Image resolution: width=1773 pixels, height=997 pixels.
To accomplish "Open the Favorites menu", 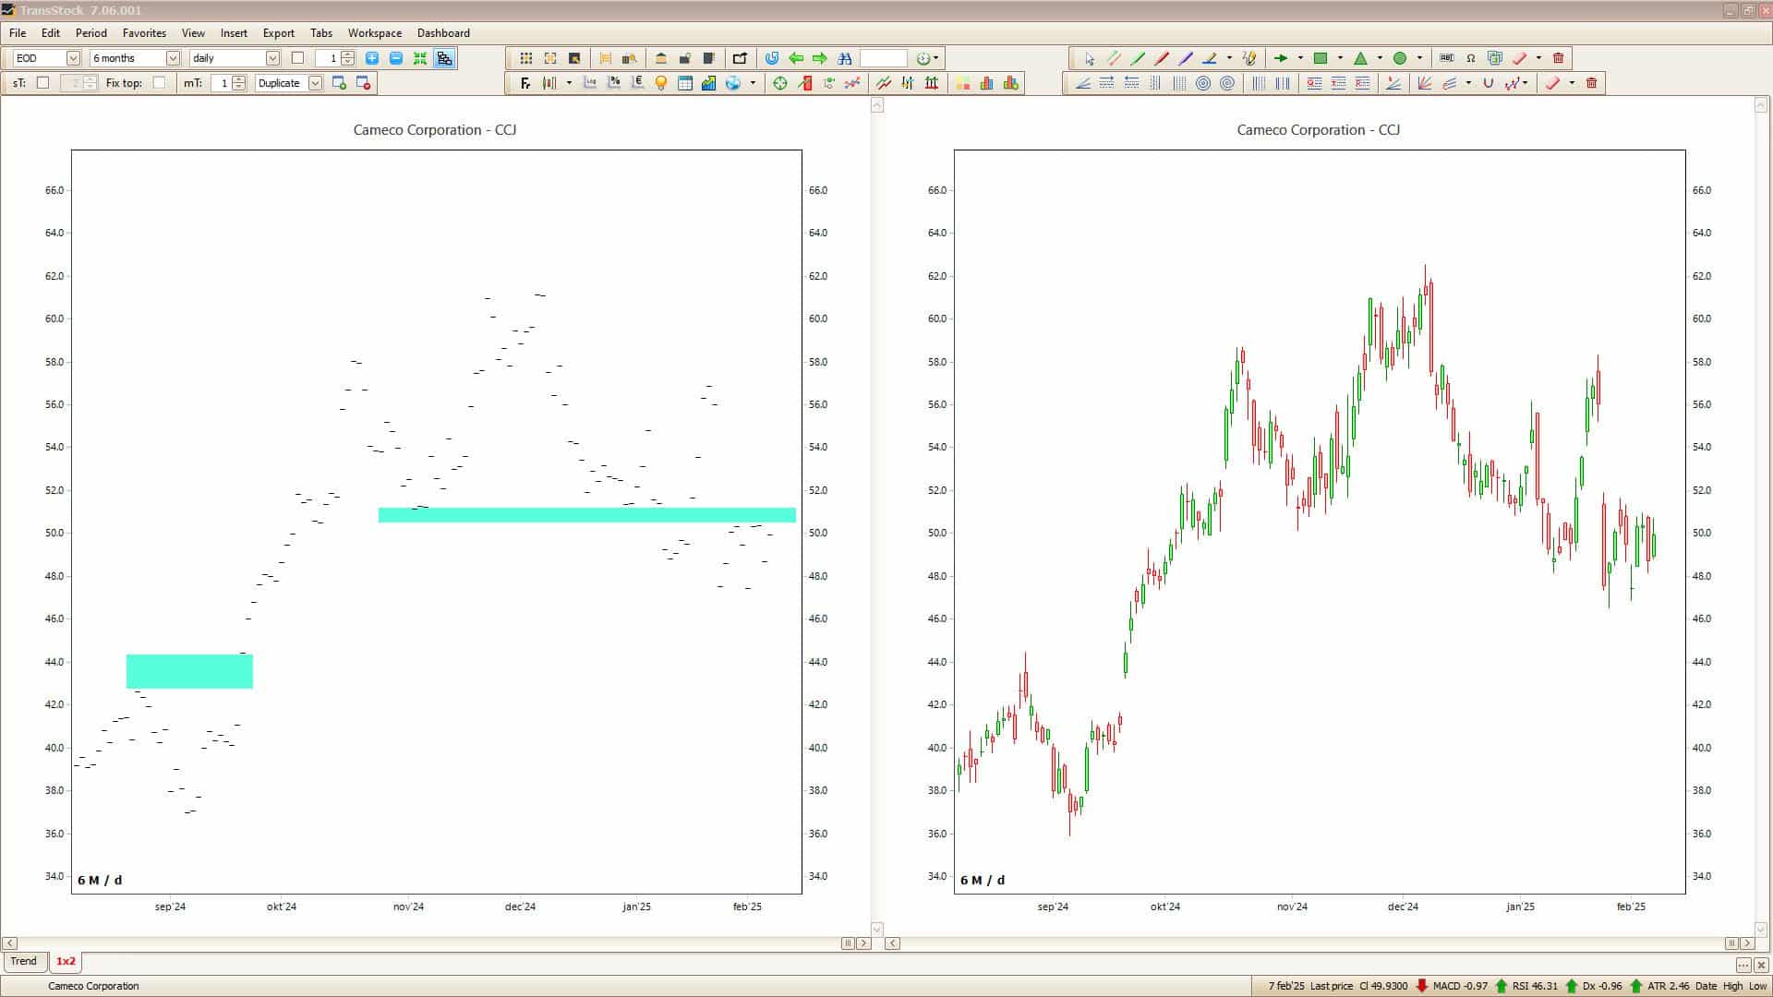I will click(x=144, y=33).
